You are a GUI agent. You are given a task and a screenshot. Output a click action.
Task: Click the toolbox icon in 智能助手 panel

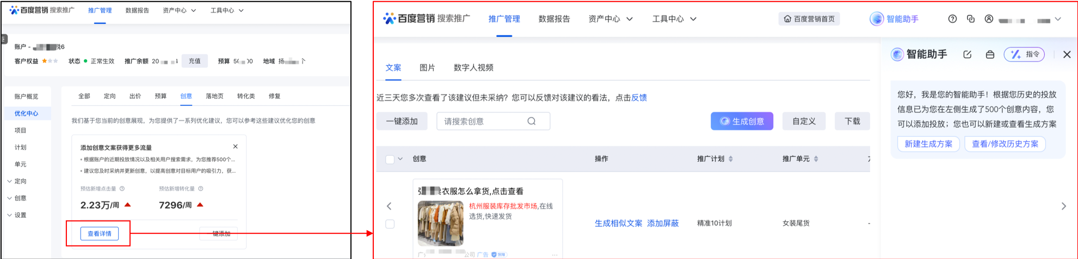990,54
